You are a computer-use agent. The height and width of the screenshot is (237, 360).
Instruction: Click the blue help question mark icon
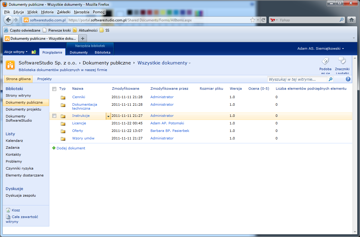pyautogui.click(x=348, y=79)
